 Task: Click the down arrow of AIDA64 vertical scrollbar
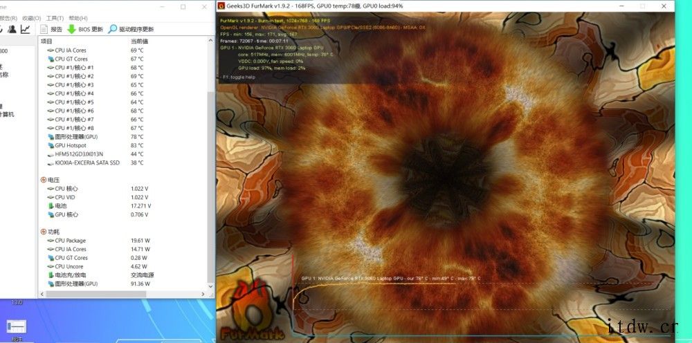[x=210, y=286]
